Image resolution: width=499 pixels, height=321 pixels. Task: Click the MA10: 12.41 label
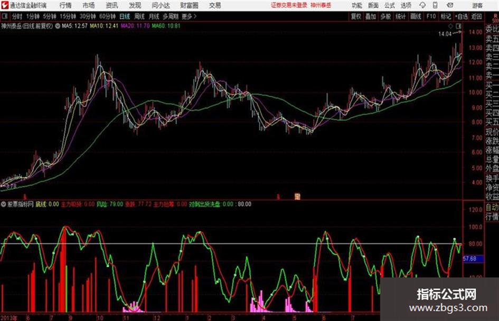pos(104,26)
